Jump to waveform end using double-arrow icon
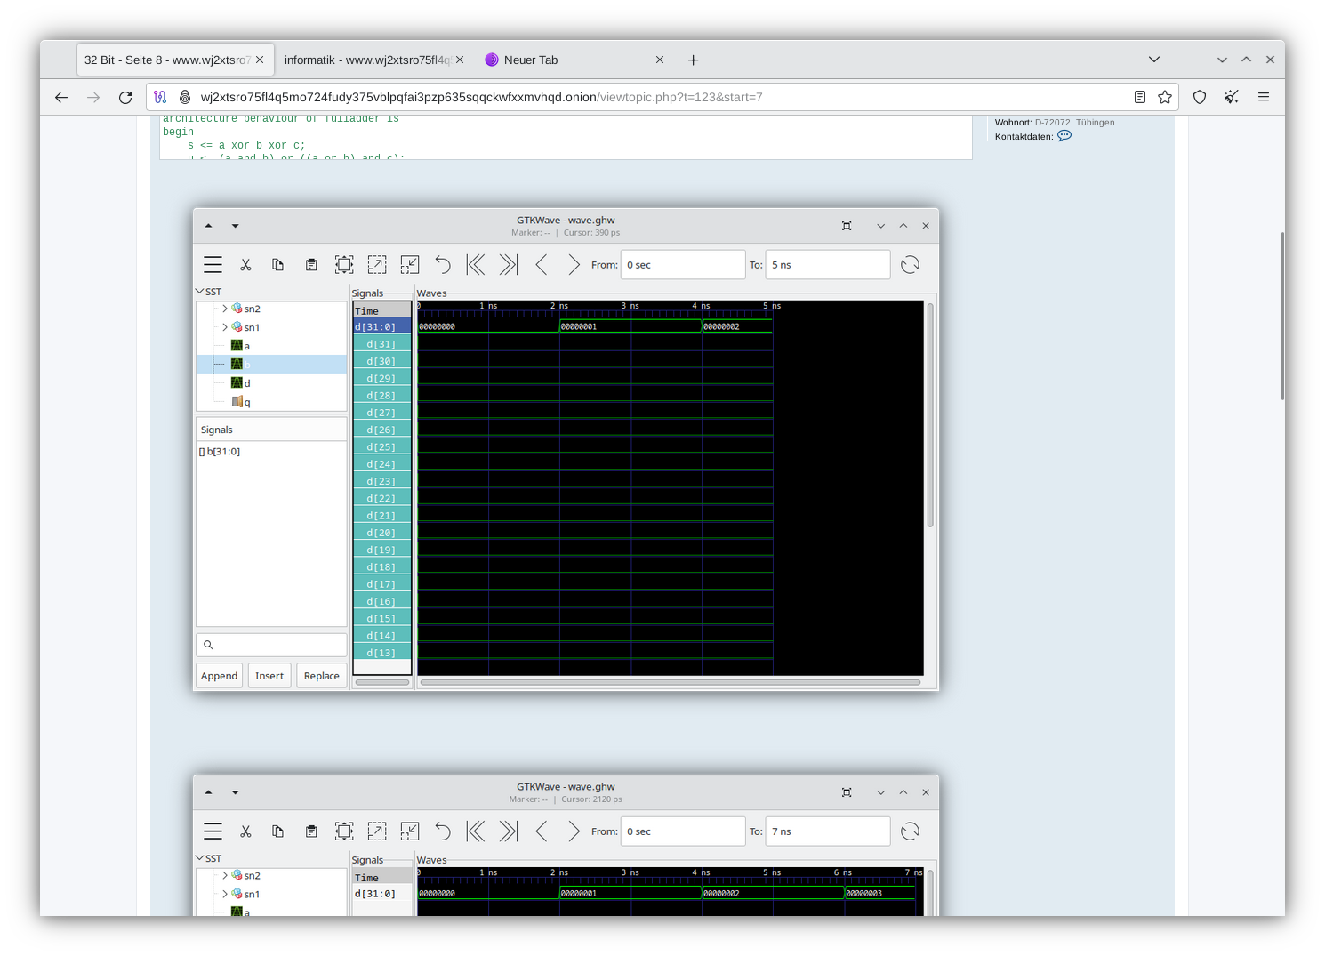This screenshot has width=1325, height=956. point(508,264)
